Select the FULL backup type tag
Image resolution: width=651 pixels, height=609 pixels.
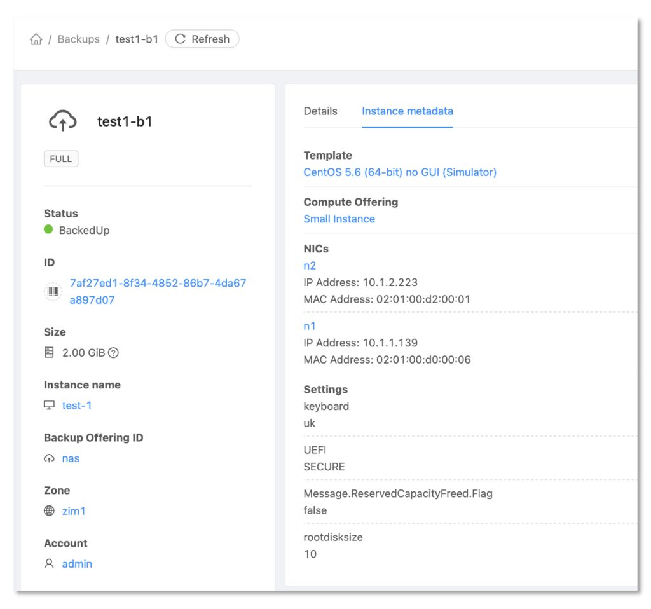click(x=61, y=158)
